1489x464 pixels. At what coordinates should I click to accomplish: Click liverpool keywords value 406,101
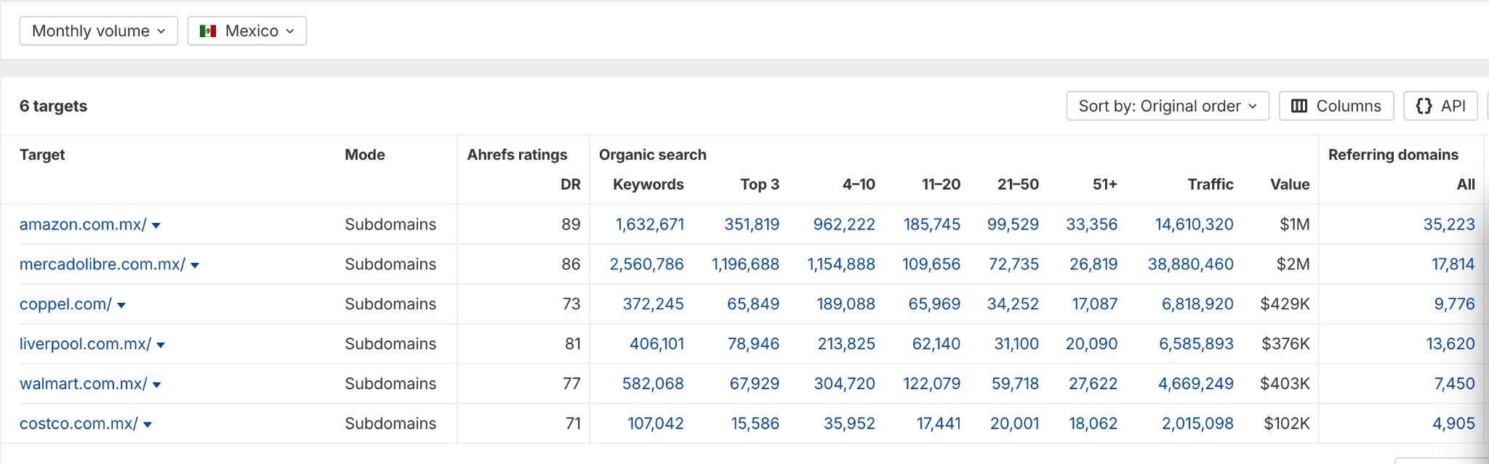[657, 344]
